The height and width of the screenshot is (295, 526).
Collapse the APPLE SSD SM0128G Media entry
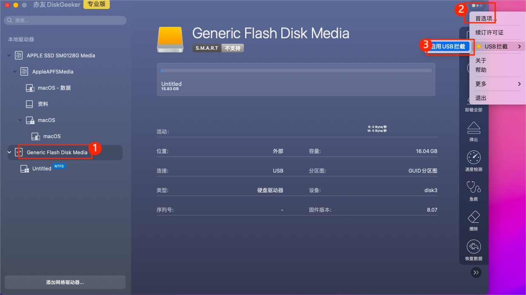tap(9, 55)
